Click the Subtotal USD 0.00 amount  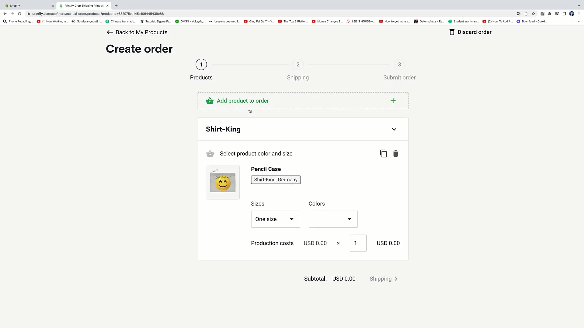tap(344, 279)
